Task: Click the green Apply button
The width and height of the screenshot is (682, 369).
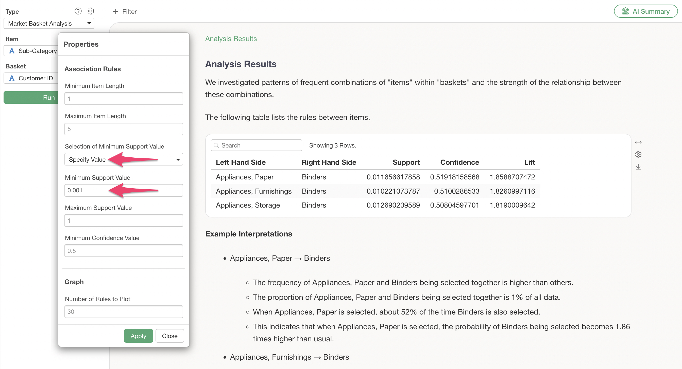Action: [138, 336]
